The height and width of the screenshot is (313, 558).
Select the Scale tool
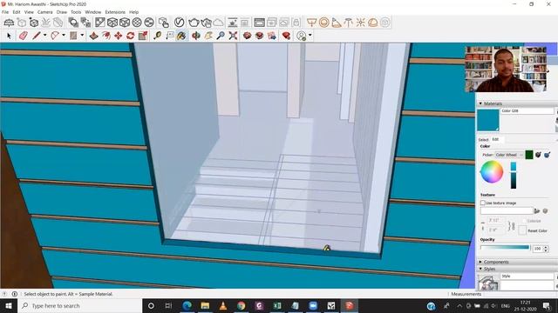[143, 36]
